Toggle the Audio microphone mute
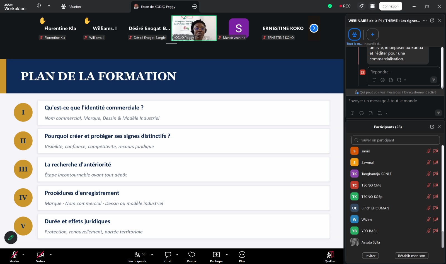This screenshot has width=446, height=264. 14,255
